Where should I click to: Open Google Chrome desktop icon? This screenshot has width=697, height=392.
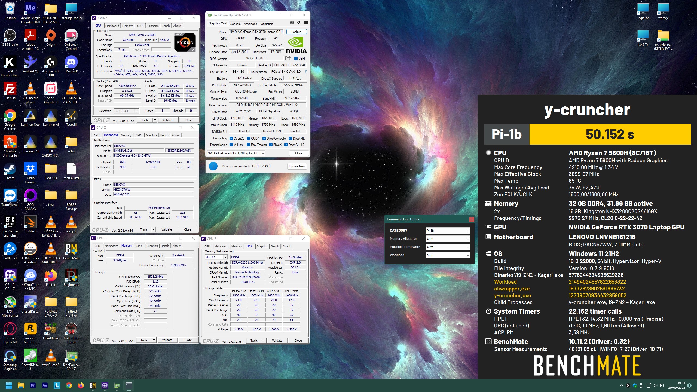[10, 120]
